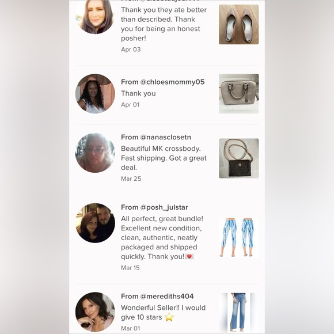The height and width of the screenshot is (334, 334).
Task: Open the @posh_julstar username link
Action: coord(164,207)
